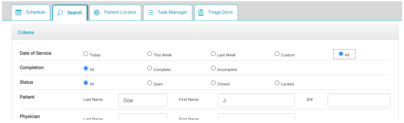The image size is (404, 123).
Task: Click the Patient Locator target icon
Action: click(x=97, y=13)
